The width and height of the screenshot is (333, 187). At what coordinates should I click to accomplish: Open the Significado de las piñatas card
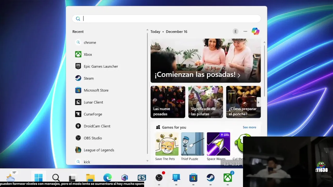(206, 102)
